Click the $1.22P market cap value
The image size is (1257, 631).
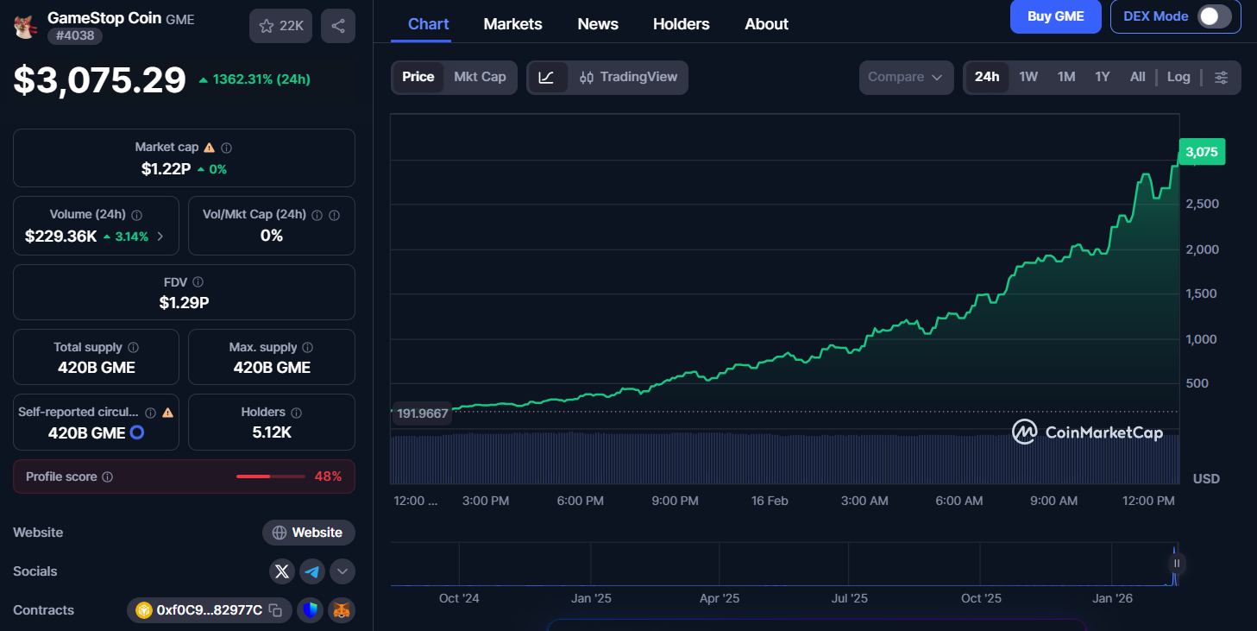[166, 169]
